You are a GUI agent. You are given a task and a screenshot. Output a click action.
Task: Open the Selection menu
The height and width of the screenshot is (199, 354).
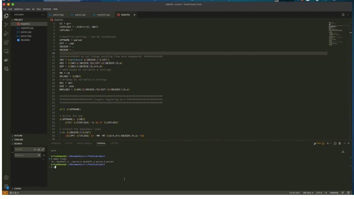[x=19, y=9]
